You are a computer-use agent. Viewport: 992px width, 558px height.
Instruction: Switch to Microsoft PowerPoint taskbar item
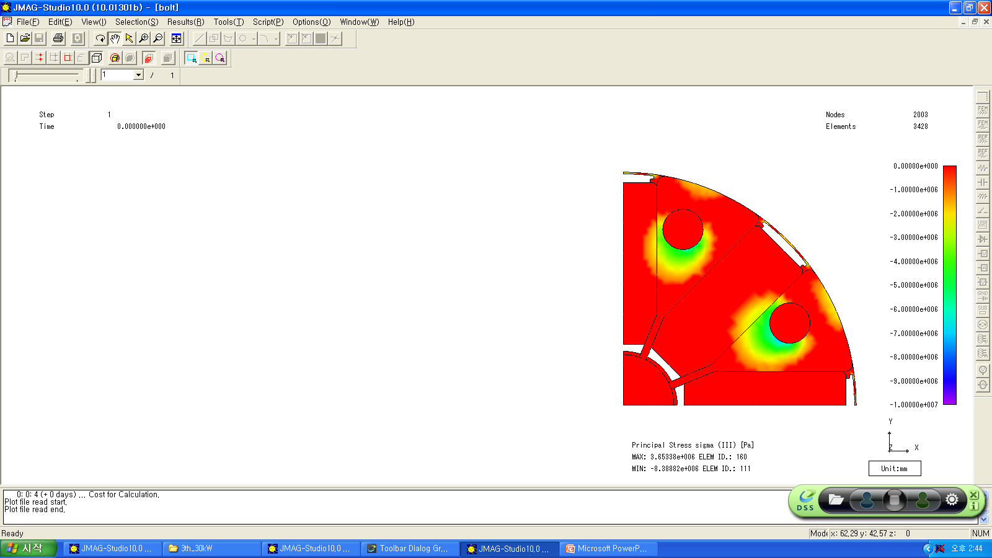608,549
